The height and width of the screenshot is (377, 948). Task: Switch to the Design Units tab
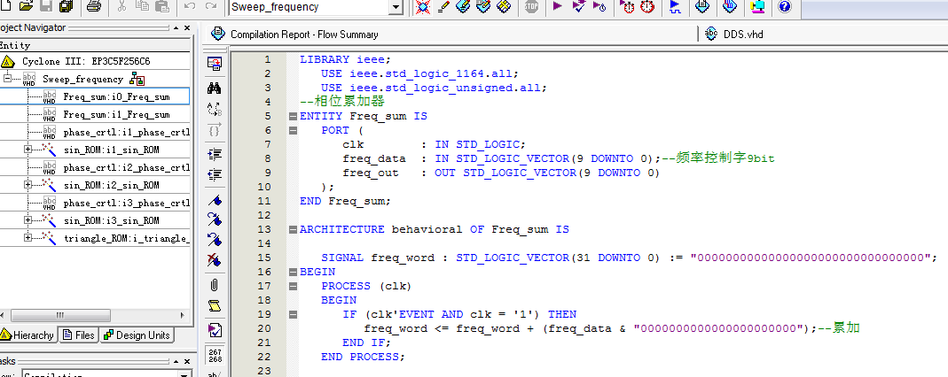[x=137, y=335]
